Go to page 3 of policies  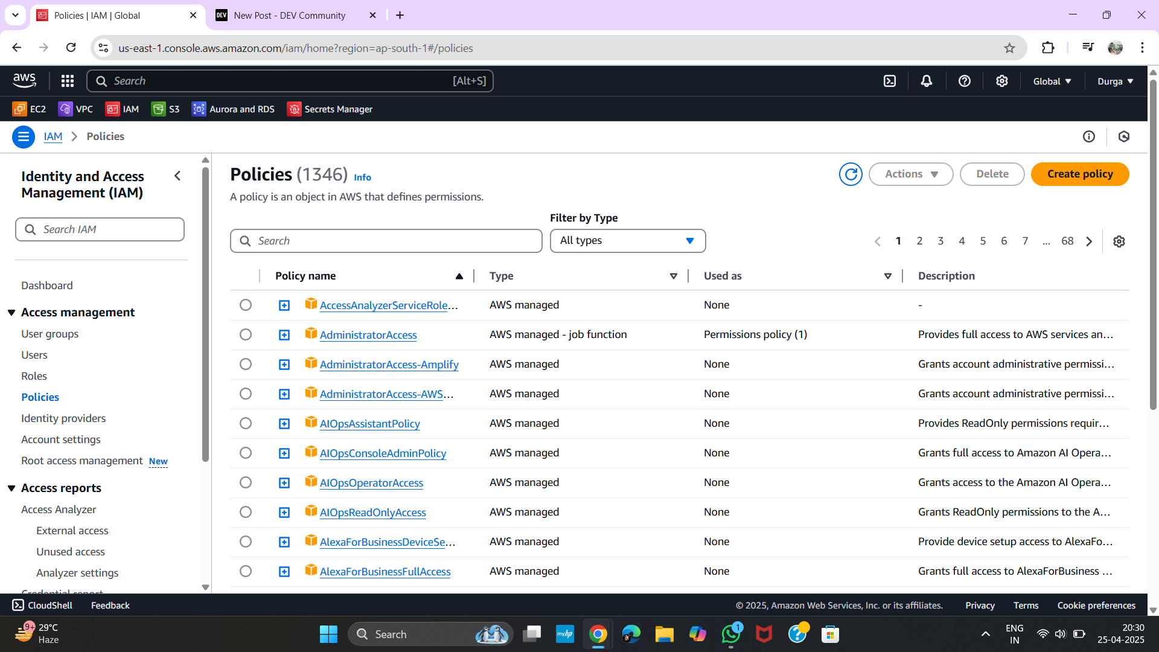point(940,241)
